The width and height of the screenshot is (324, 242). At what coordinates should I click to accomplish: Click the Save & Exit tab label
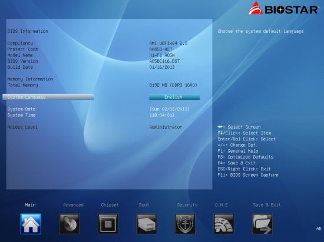tap(267, 205)
